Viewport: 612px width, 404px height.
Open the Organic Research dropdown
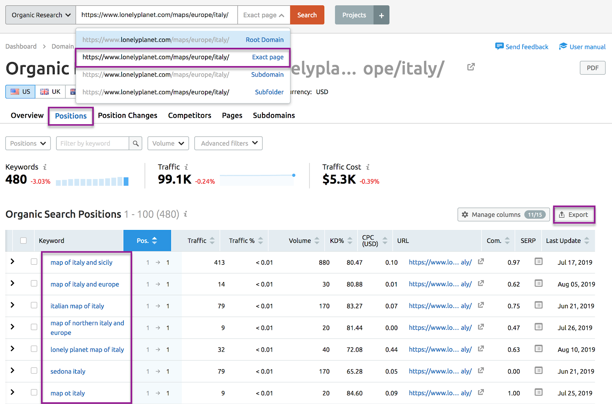(x=41, y=15)
